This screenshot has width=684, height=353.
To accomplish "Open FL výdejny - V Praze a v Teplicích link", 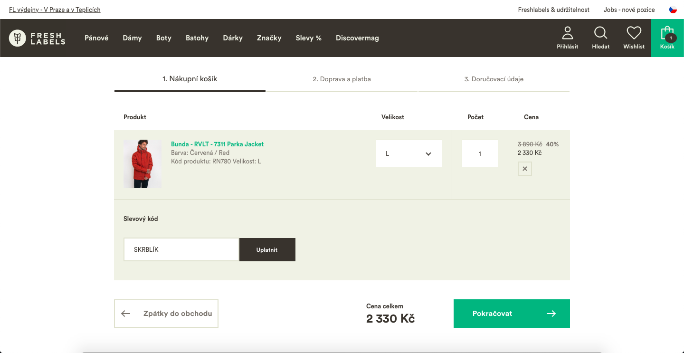I will (55, 10).
